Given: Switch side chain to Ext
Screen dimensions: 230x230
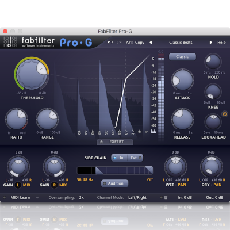Looking at the screenshot, I should pos(135,158).
